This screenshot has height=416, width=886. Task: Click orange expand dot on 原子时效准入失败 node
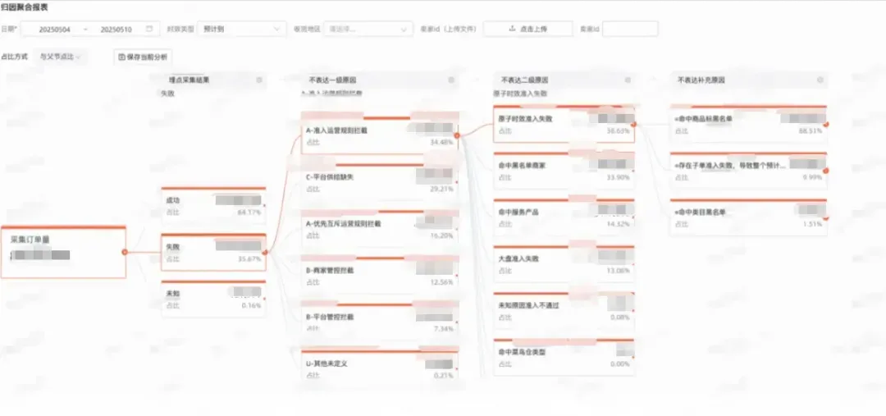pos(633,125)
